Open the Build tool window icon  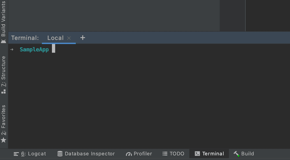click(x=236, y=154)
